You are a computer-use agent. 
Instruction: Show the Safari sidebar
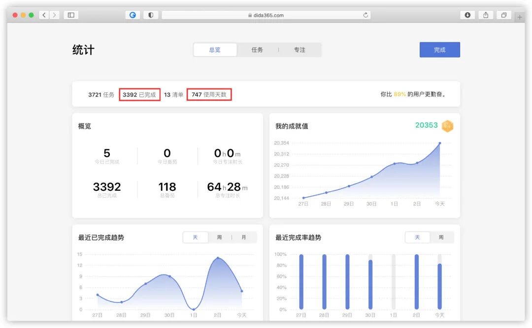point(71,15)
